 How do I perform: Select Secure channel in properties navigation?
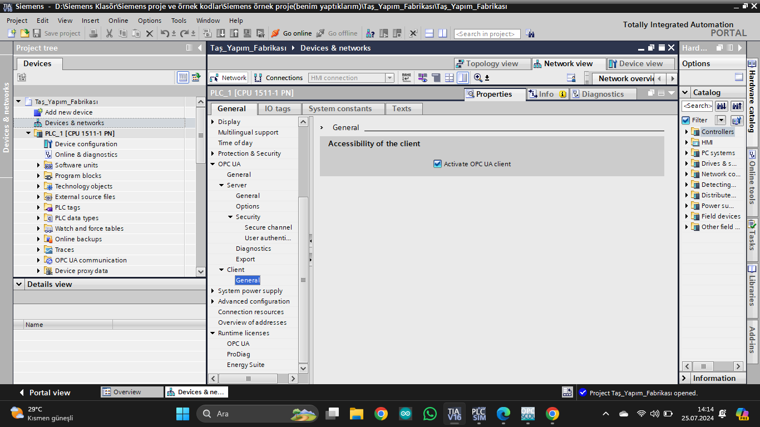click(x=268, y=227)
